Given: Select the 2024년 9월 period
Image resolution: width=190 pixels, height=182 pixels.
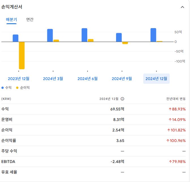Looking at the screenshot, I should click(122, 79).
